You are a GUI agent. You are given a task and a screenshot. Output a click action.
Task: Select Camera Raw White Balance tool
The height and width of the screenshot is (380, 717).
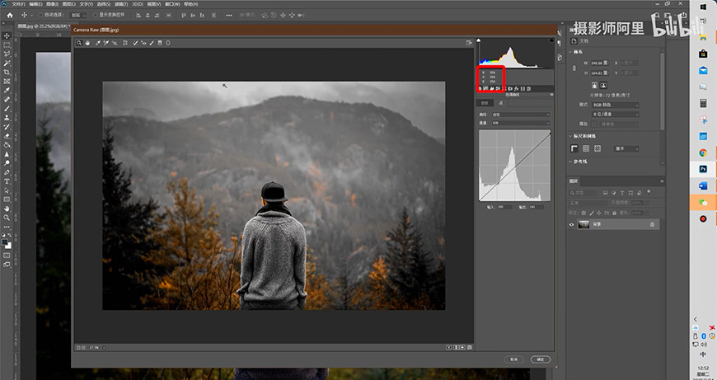[x=98, y=43]
